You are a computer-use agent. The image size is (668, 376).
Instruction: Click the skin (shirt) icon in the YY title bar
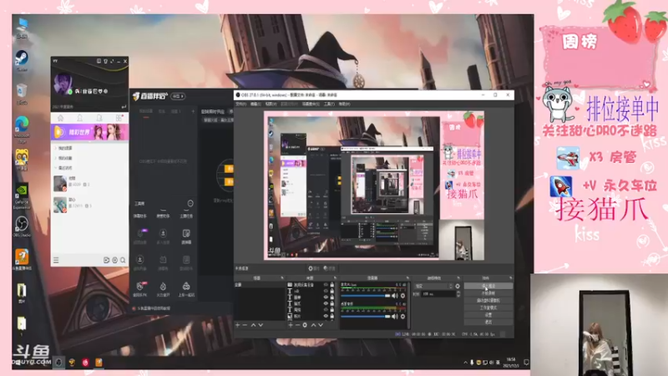105,61
